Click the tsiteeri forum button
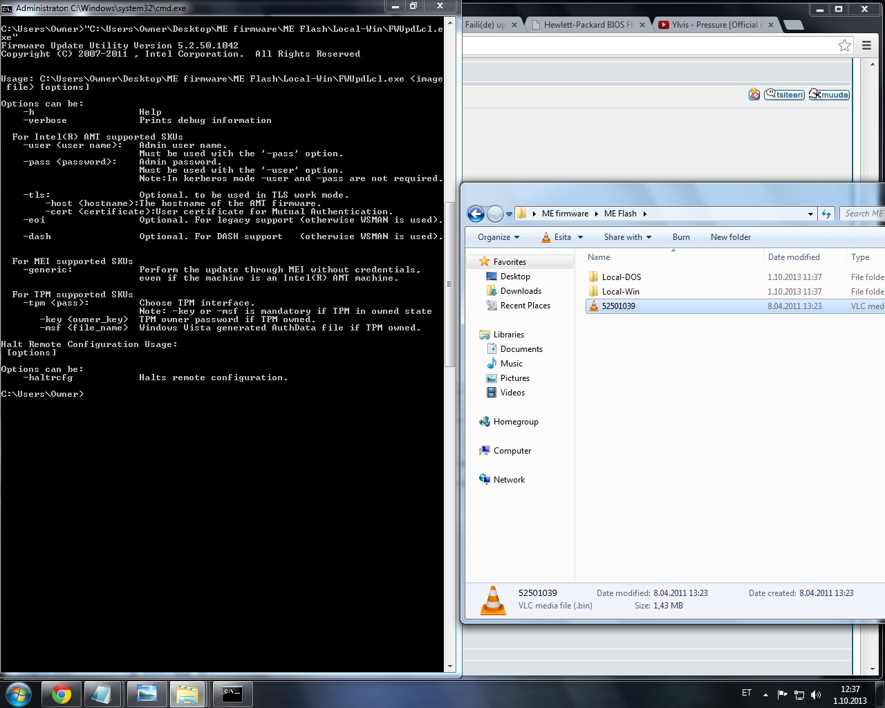 (784, 95)
